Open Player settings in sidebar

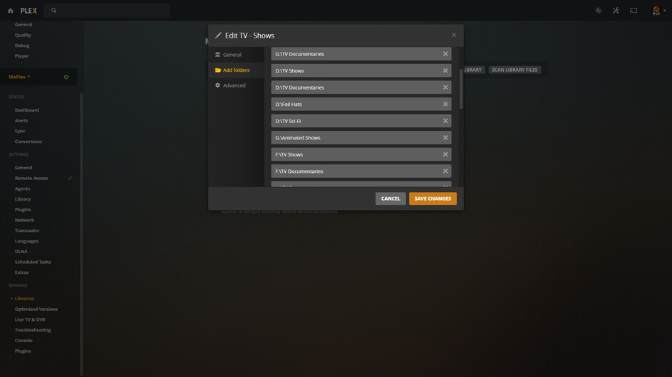coord(21,56)
